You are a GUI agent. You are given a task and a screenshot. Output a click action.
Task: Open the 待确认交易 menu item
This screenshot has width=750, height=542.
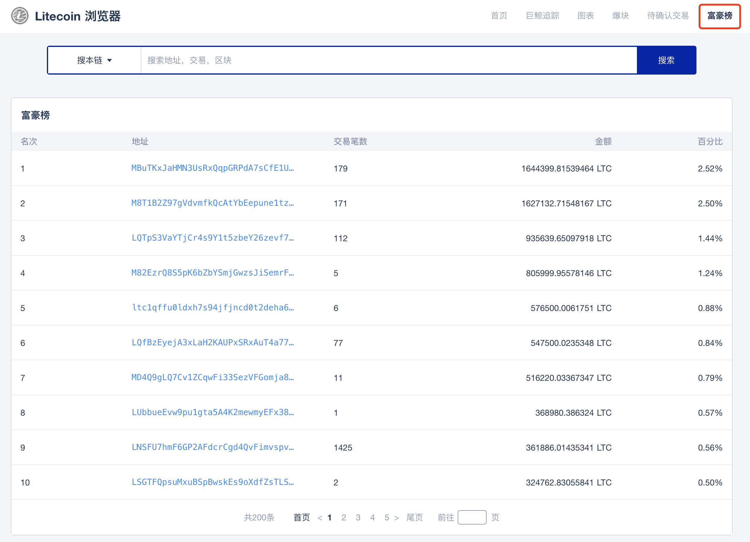point(668,16)
